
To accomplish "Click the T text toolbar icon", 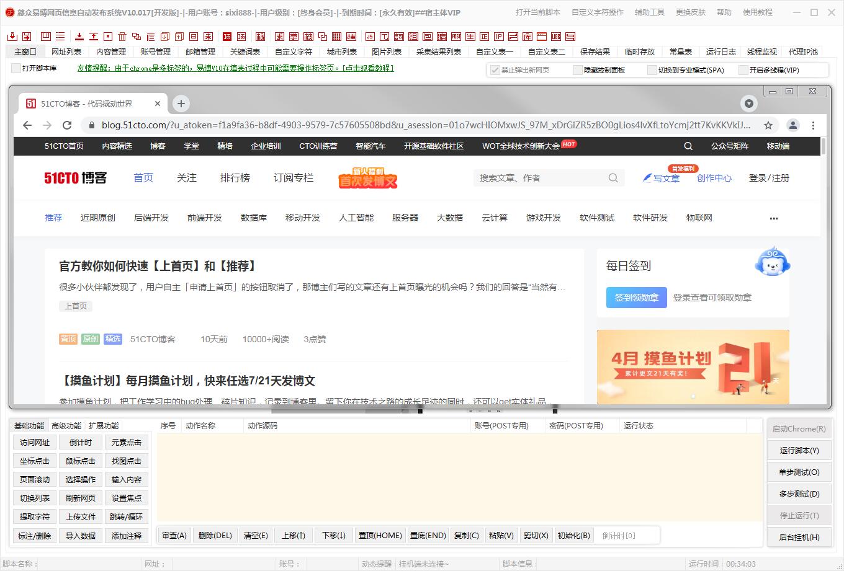I will [385, 37].
